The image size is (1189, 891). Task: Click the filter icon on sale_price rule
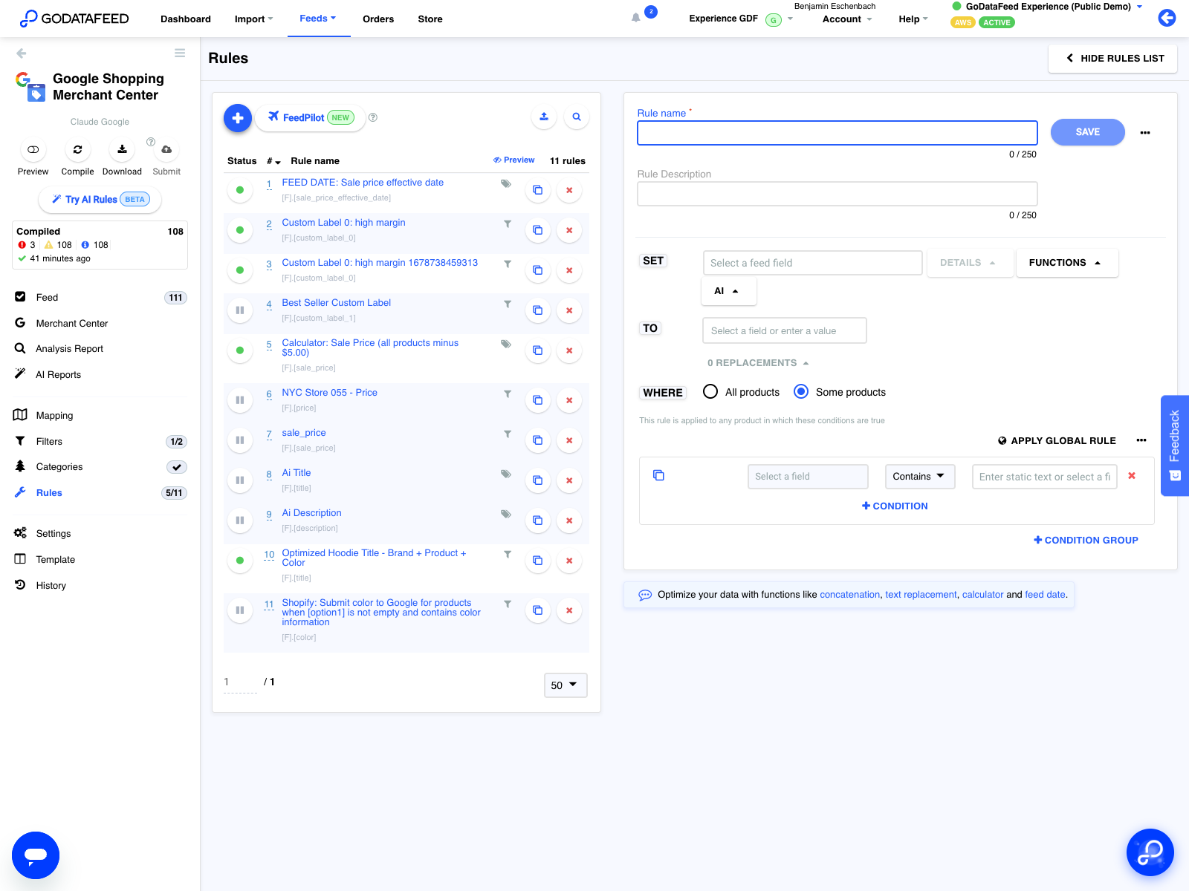(x=508, y=434)
